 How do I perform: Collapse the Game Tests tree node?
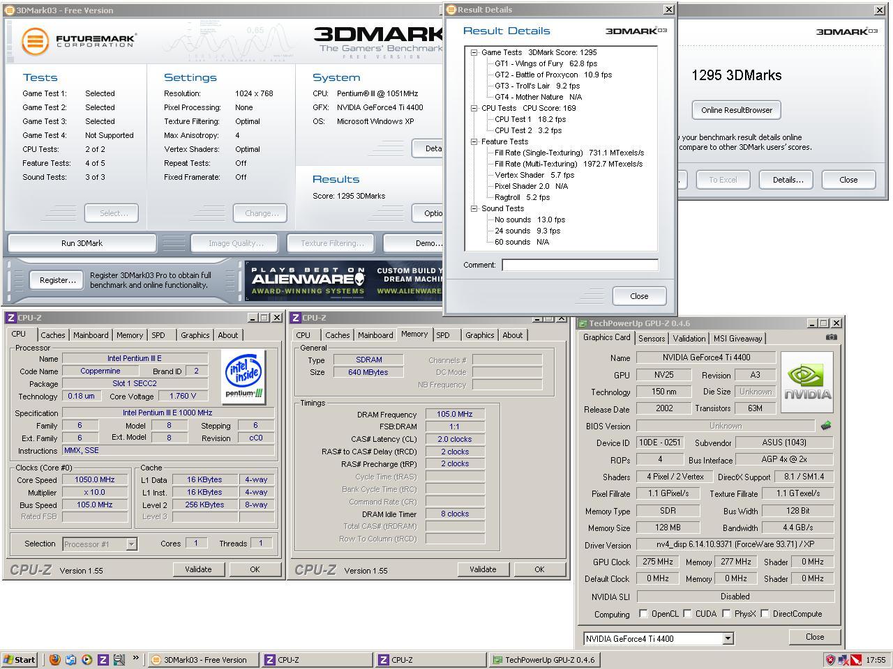(x=474, y=52)
